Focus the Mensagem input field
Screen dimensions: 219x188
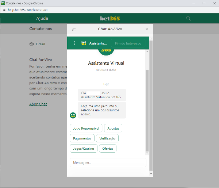tap(108, 162)
